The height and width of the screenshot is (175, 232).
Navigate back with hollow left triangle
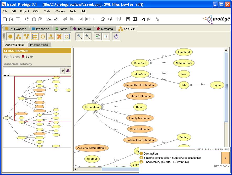tap(143, 19)
